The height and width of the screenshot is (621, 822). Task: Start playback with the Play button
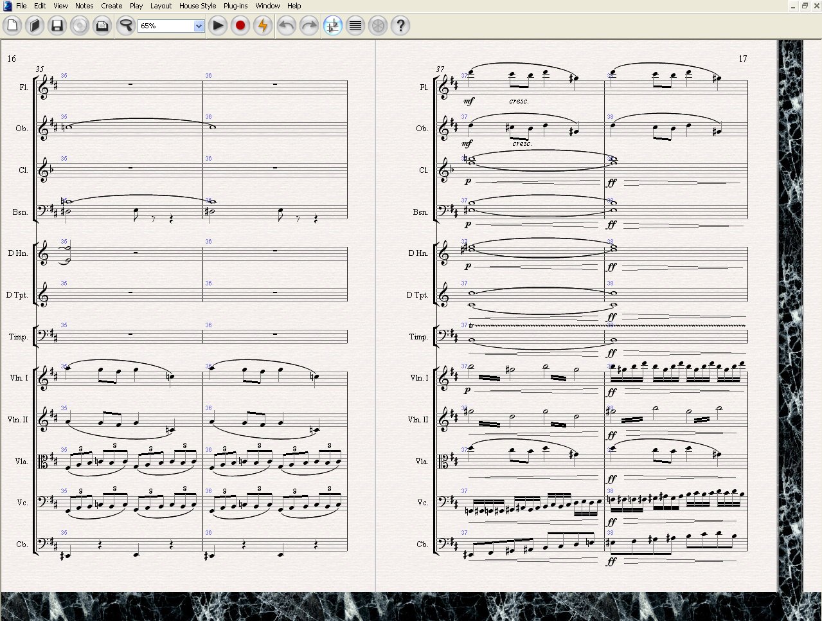(x=218, y=26)
